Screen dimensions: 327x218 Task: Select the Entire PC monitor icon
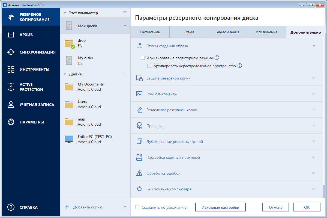pos(69,139)
